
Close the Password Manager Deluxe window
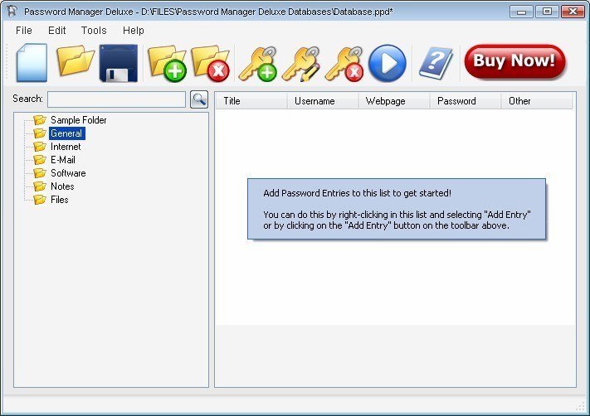(x=573, y=12)
